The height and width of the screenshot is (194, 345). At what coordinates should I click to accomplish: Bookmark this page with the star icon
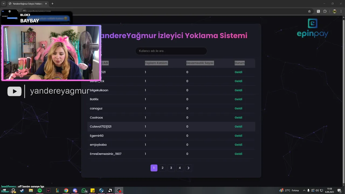(309, 11)
